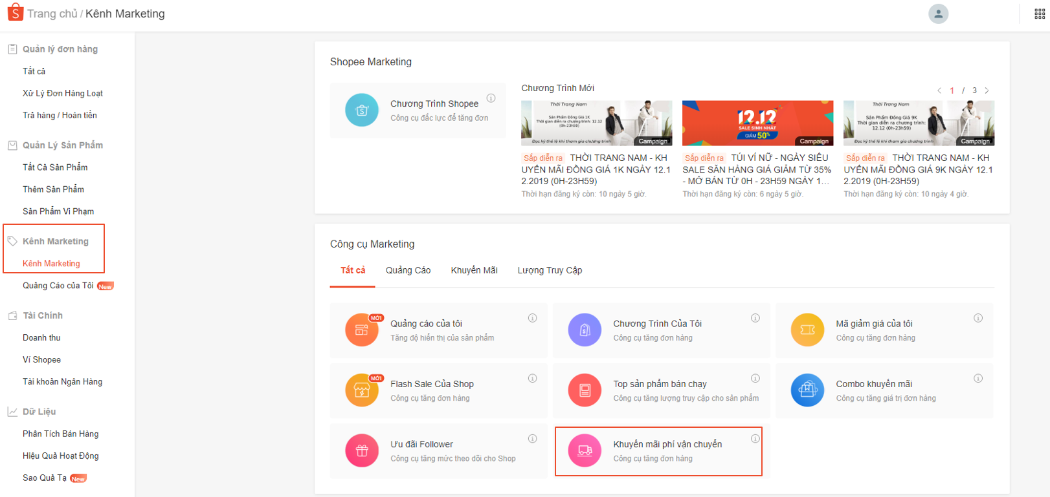Image resolution: width=1050 pixels, height=497 pixels.
Task: Open the 12.12 sale campaign thumbnail
Action: (x=757, y=123)
